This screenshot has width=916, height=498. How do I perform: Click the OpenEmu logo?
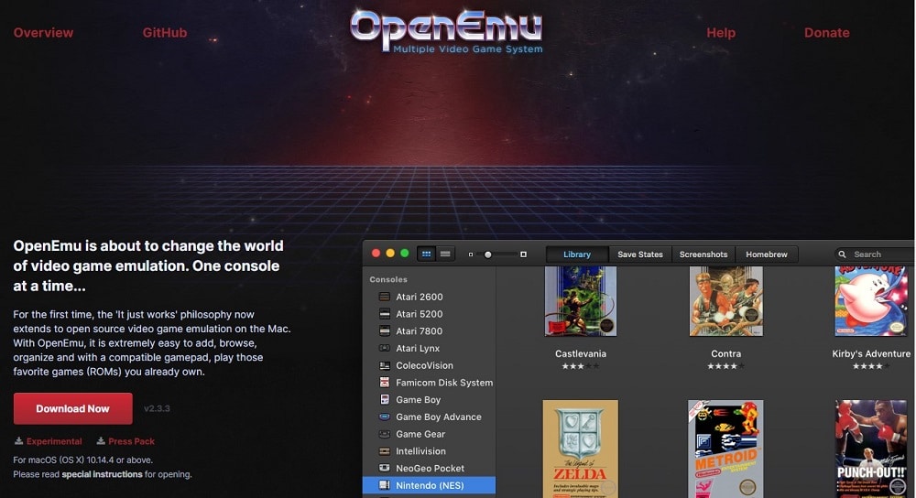click(447, 32)
